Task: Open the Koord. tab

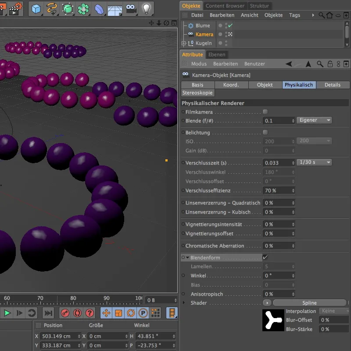Action: (x=231, y=85)
